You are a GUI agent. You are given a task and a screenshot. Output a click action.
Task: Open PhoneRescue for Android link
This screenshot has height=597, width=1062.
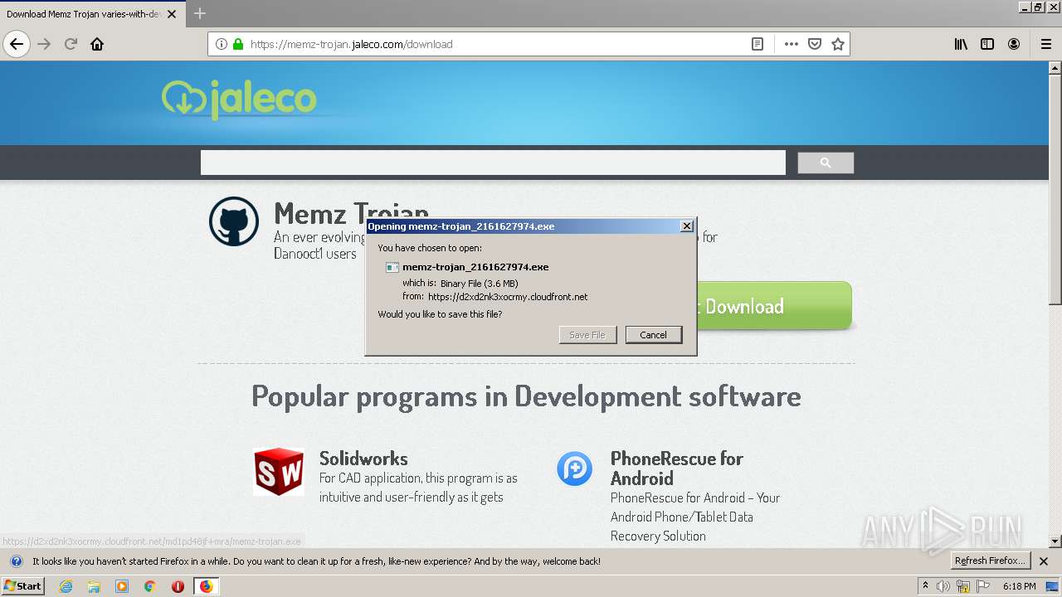click(x=676, y=468)
